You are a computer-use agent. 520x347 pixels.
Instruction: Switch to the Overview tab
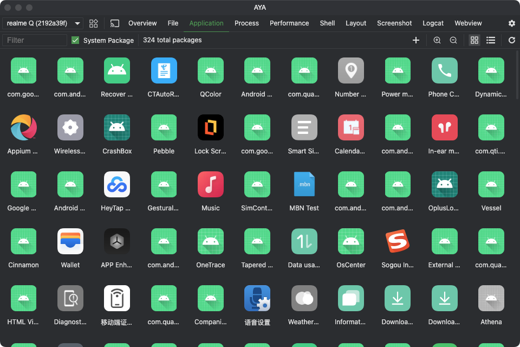142,23
